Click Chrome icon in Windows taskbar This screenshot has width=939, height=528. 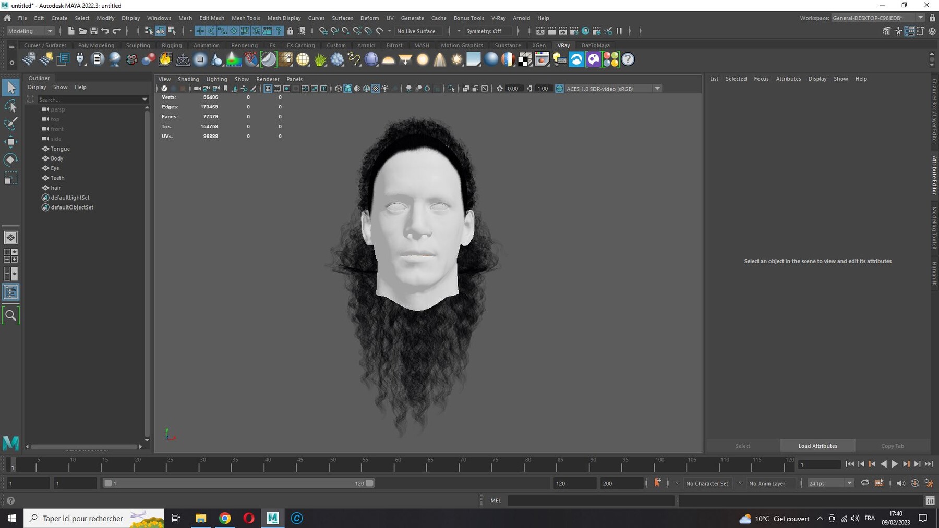(225, 518)
